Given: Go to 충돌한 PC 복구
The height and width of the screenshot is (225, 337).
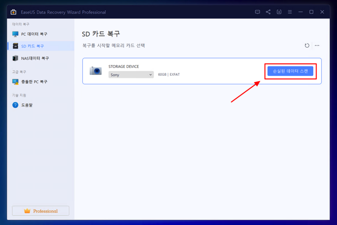Looking at the screenshot, I should click(x=41, y=82).
